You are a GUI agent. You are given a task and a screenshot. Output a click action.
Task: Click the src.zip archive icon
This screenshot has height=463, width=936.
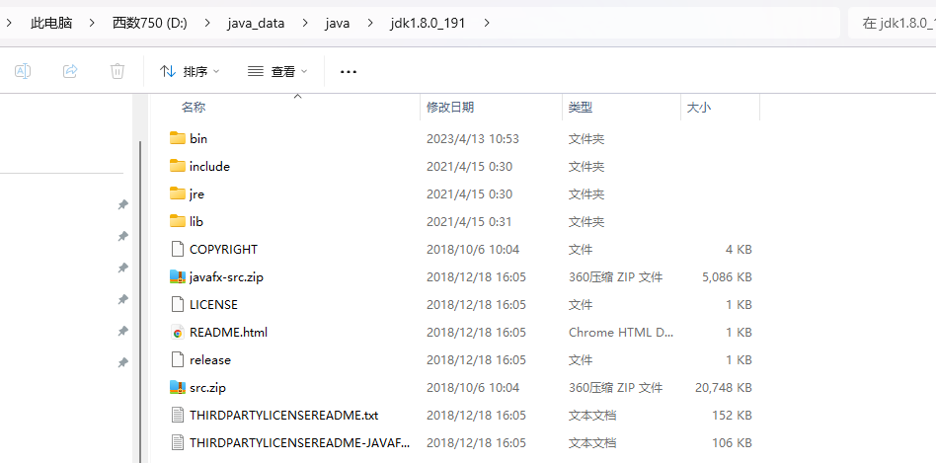coord(178,387)
